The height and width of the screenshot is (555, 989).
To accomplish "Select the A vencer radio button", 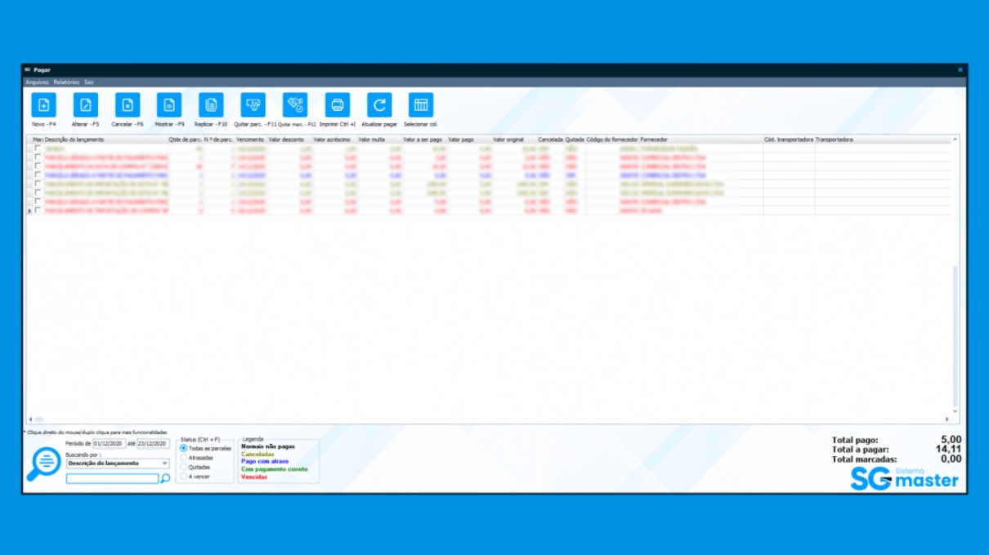I will (x=184, y=477).
